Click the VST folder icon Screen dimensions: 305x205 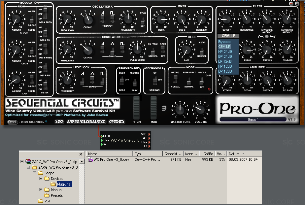click(41, 201)
